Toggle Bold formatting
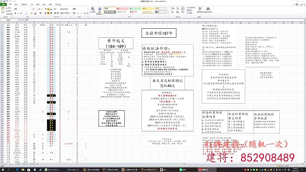This screenshot has width=306, height=172. 15,13
